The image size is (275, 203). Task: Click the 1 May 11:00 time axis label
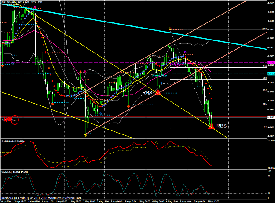pos(48,201)
